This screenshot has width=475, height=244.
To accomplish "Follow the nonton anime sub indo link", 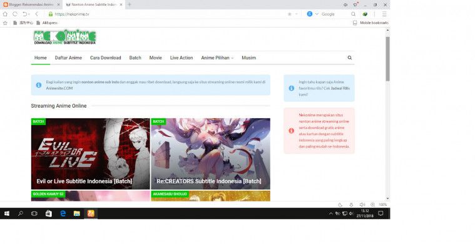I will tap(100, 82).
